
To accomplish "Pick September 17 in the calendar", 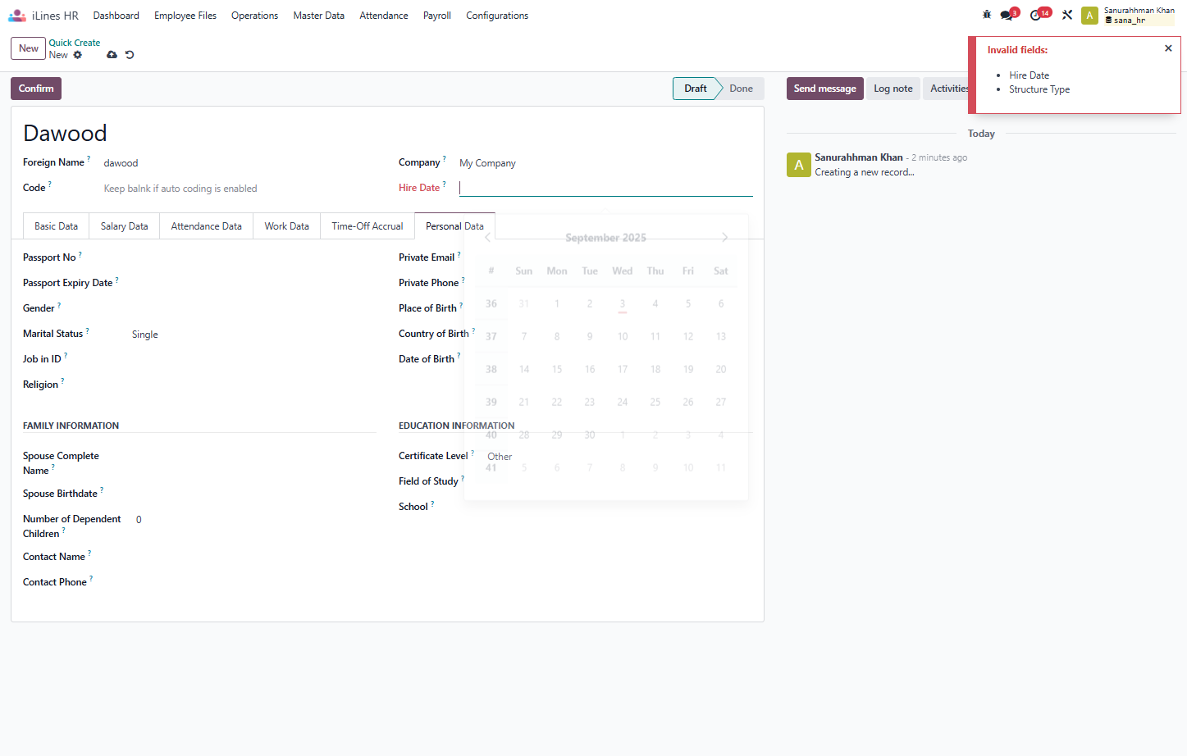I will click(623, 370).
